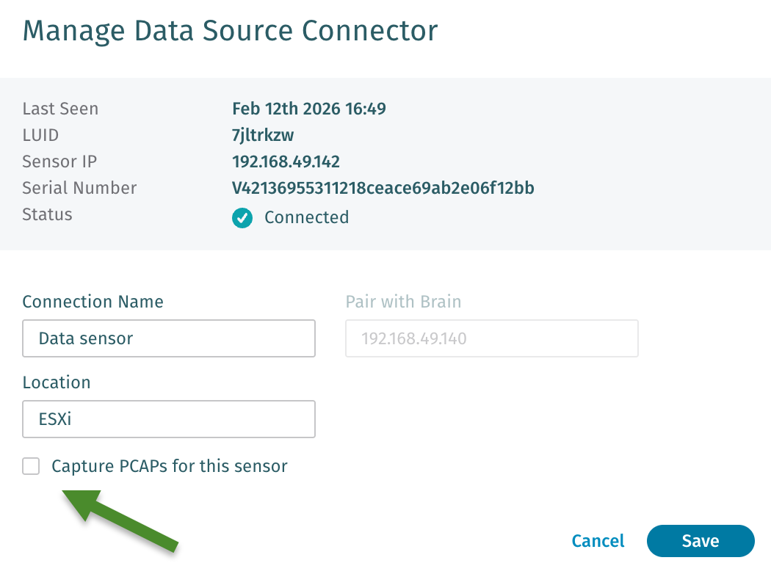Screen dimensions: 771x574
Task: Click the "Connected" status text
Action: click(x=306, y=217)
